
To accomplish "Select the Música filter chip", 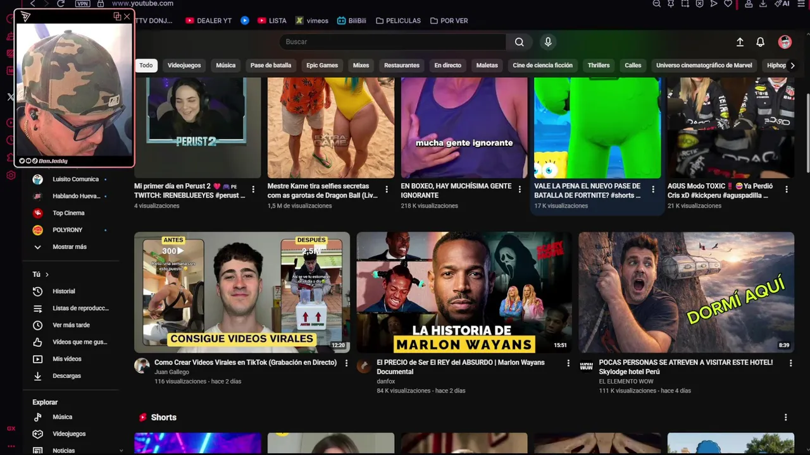I will tap(226, 65).
